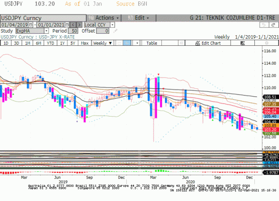Click the 116.00 axis label

[x=270, y=51]
